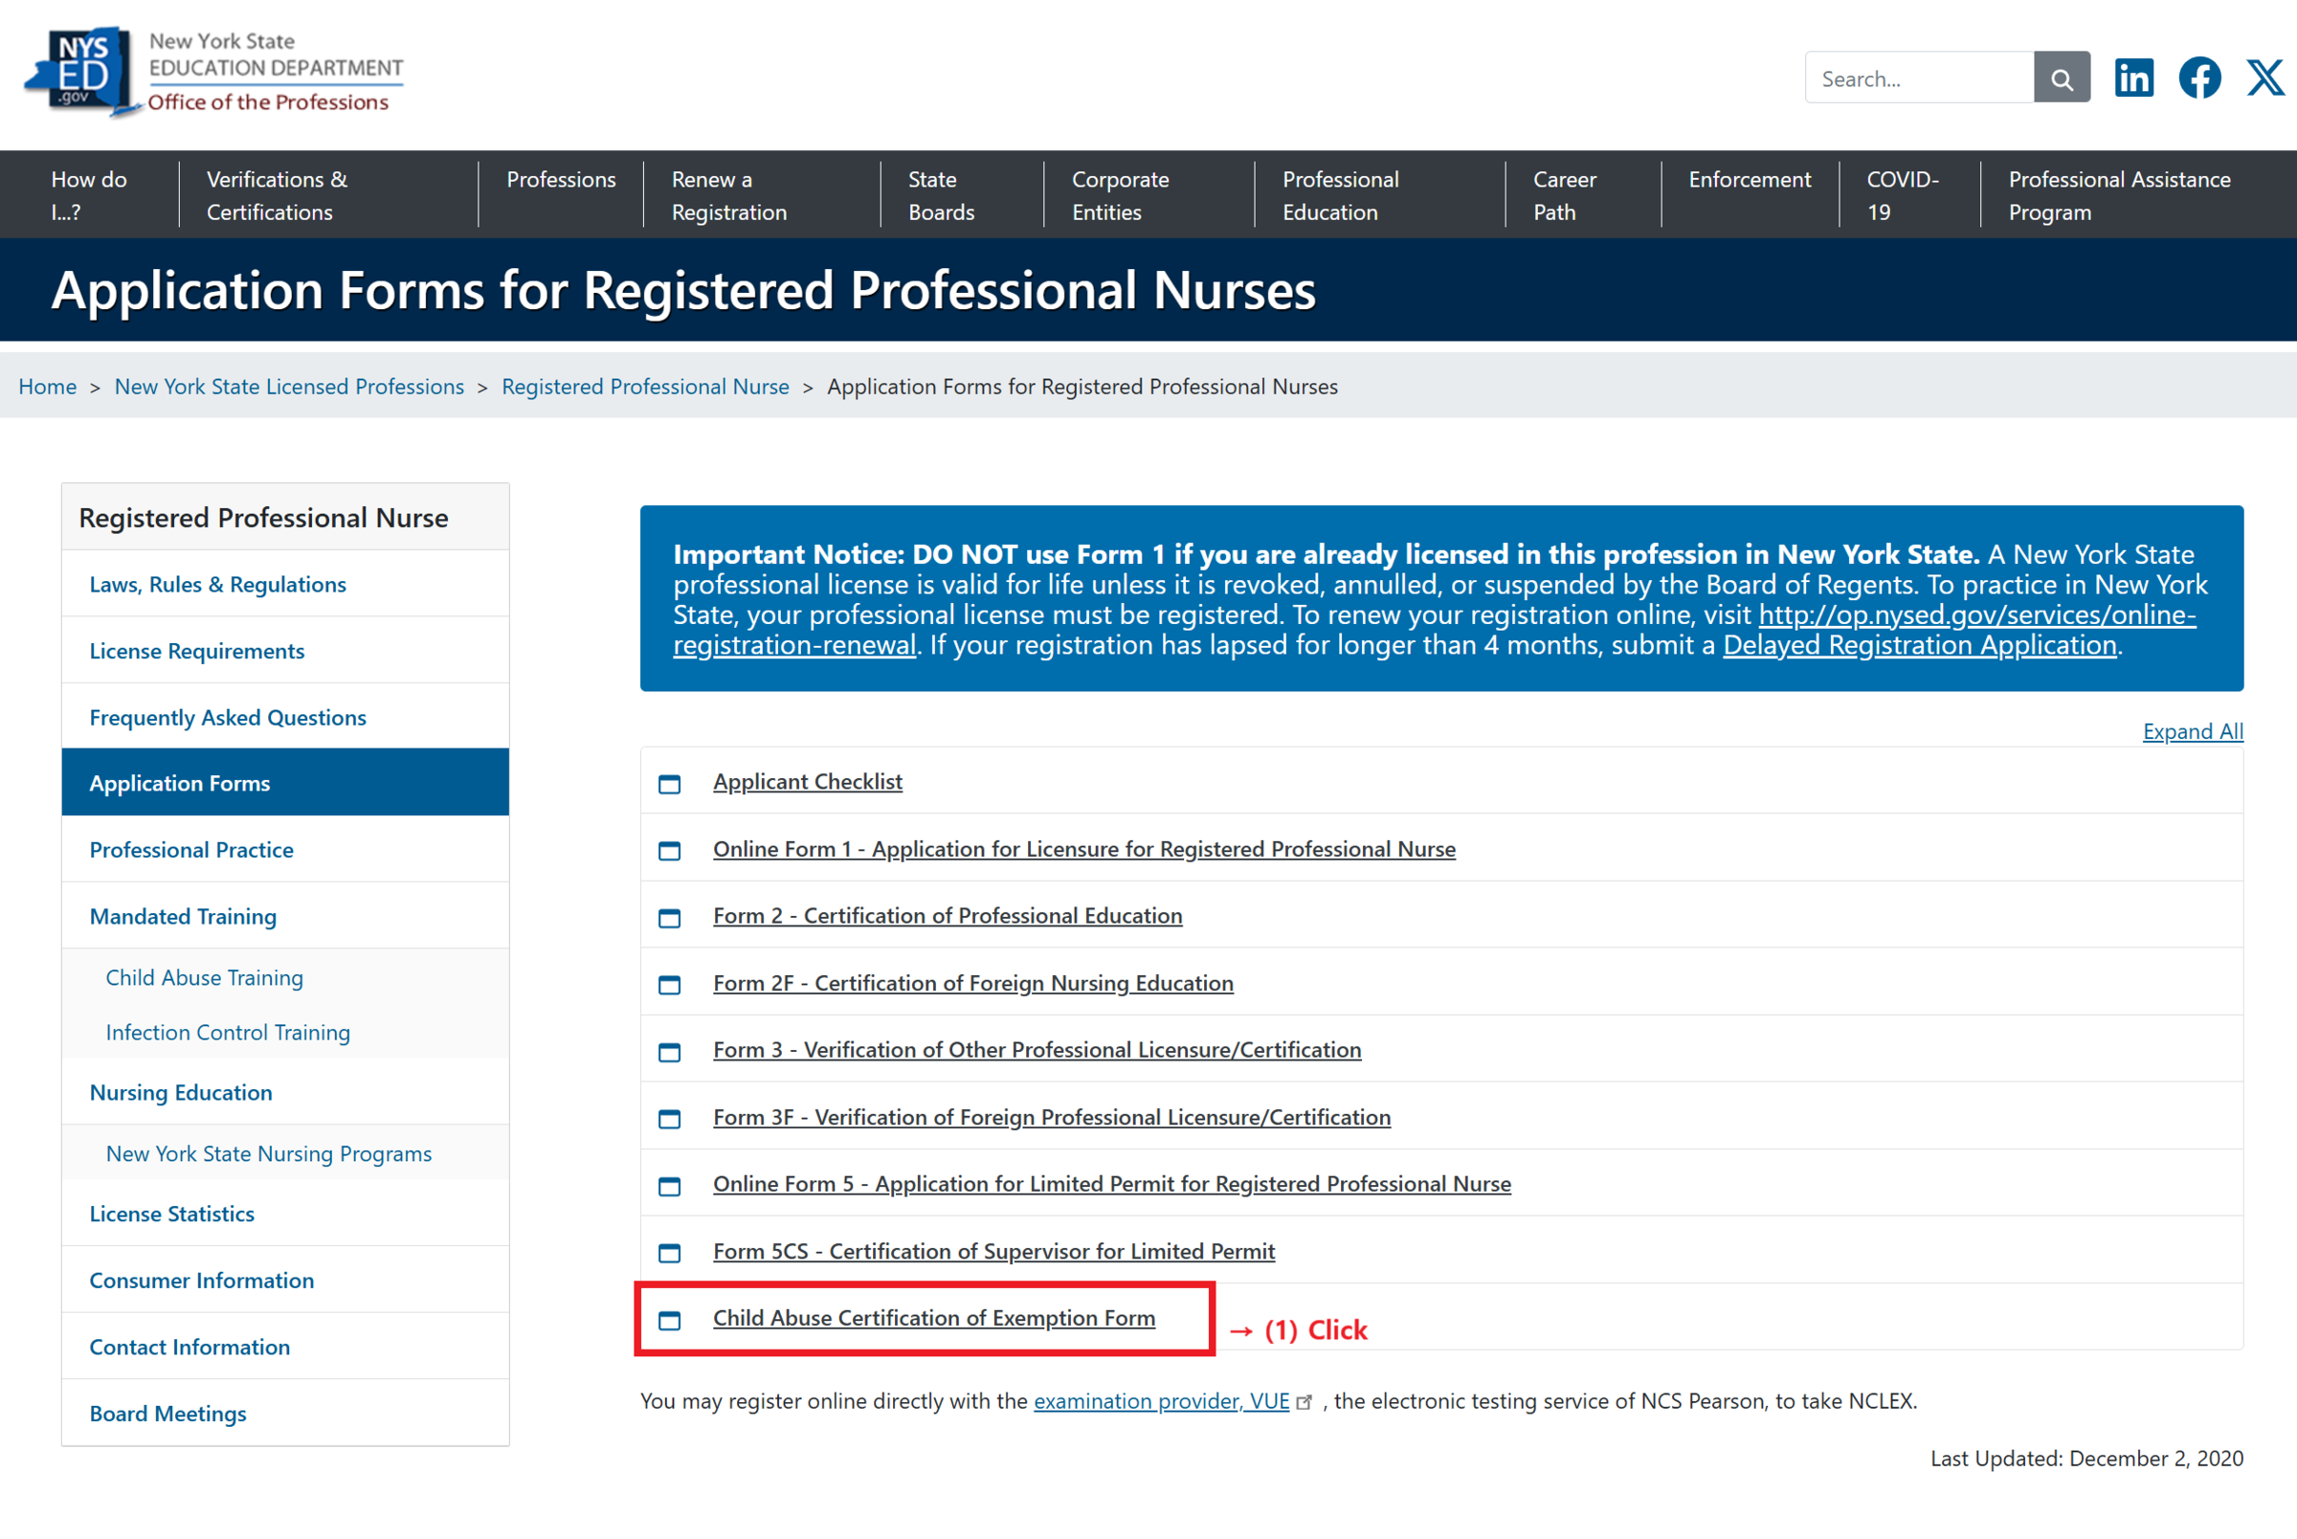Click the NYSED logo
The width and height of the screenshot is (2297, 1539).
[213, 72]
